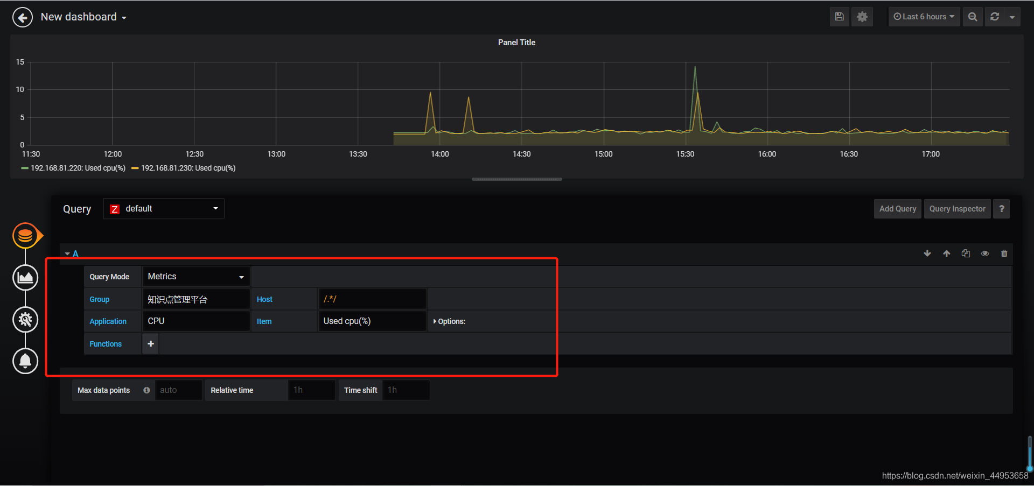1034x486 pixels.
Task: Zoom out time range with magnifier icon
Action: click(x=972, y=17)
